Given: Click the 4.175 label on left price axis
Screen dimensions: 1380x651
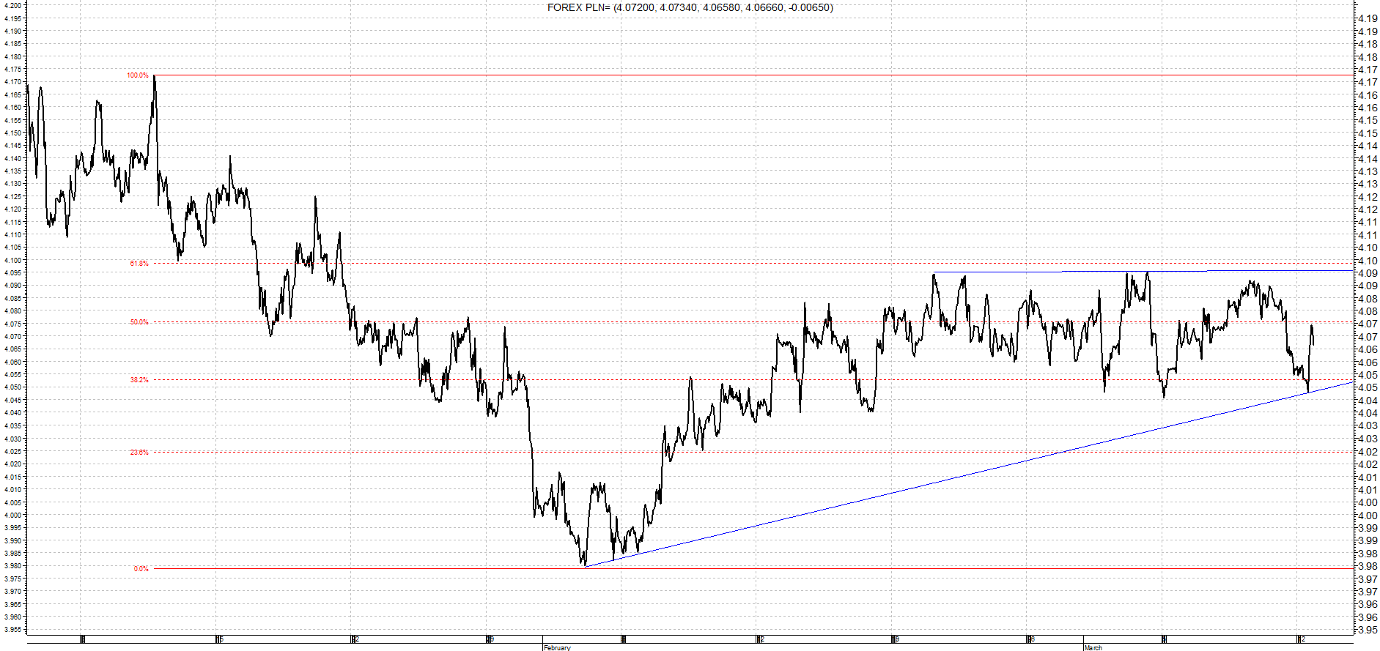Looking at the screenshot, I should [x=12, y=70].
